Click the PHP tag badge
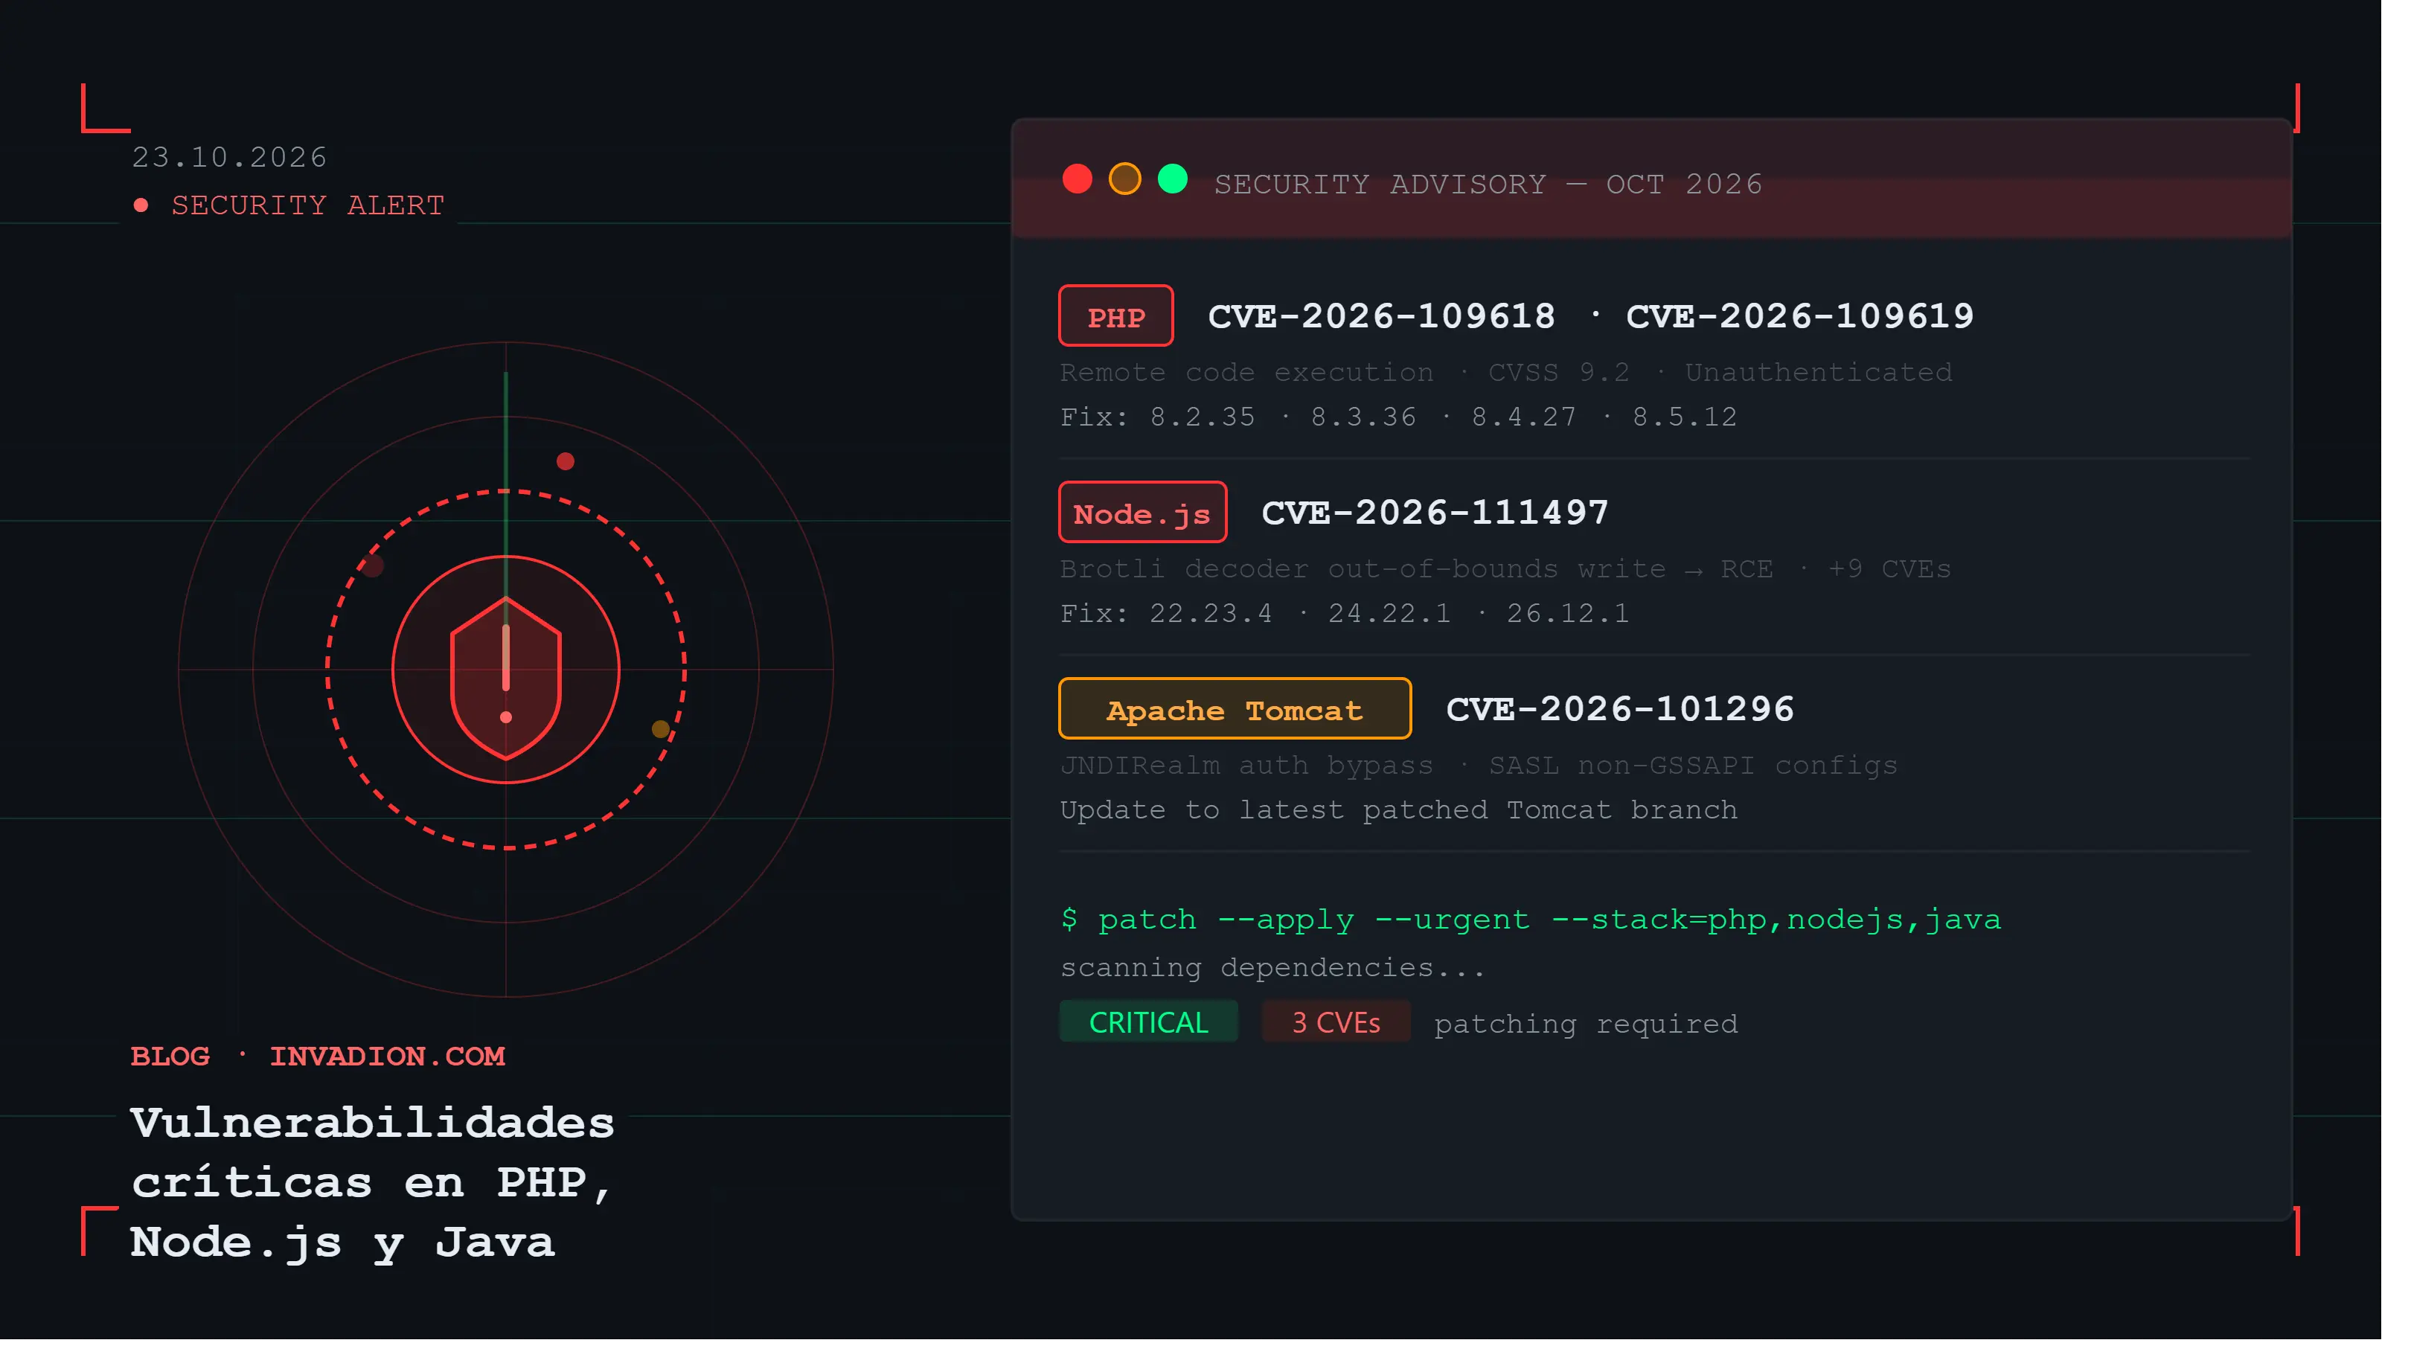 click(1115, 316)
